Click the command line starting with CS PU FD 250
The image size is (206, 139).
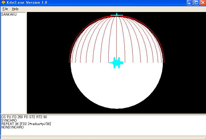[x=24, y=117]
